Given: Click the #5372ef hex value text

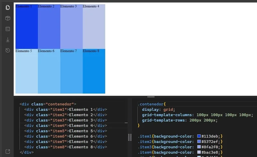Looking at the screenshot, I should click(210, 142).
